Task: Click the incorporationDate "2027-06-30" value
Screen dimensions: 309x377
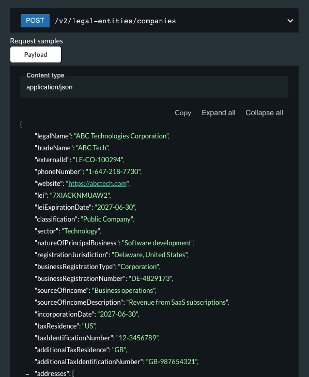Action: (x=118, y=314)
